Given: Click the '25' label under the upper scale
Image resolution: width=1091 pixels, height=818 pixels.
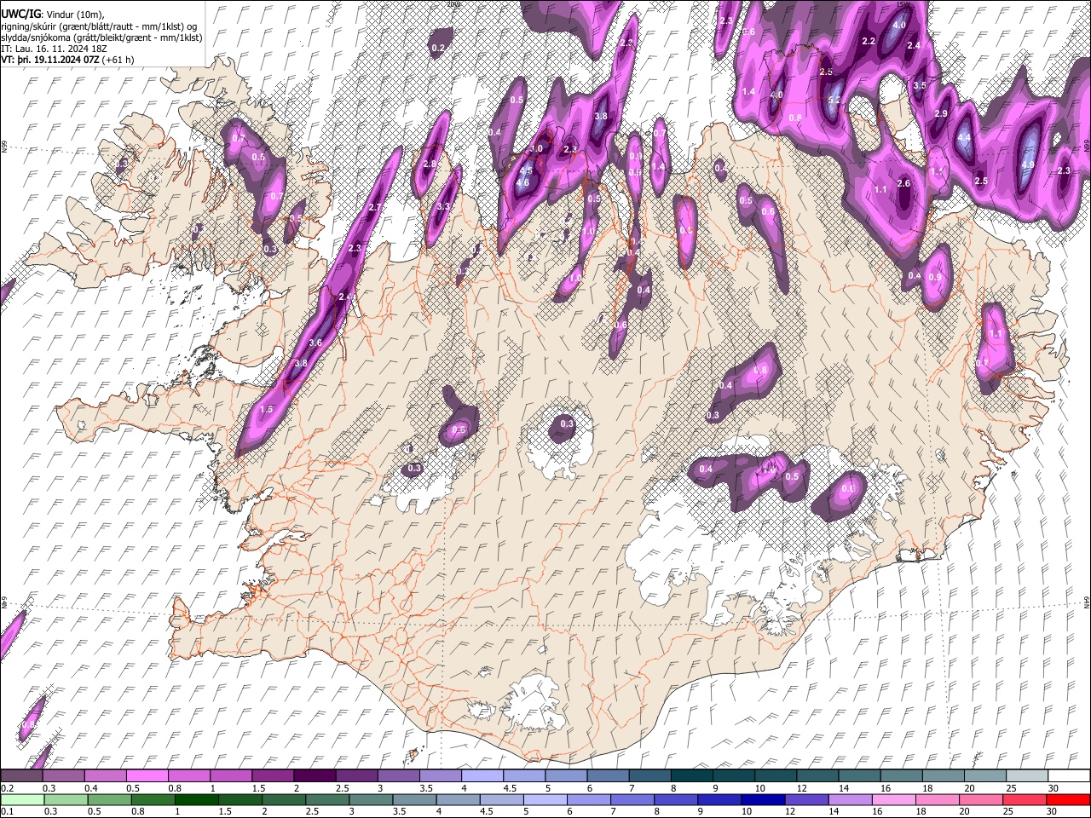Looking at the screenshot, I should (x=1010, y=788).
